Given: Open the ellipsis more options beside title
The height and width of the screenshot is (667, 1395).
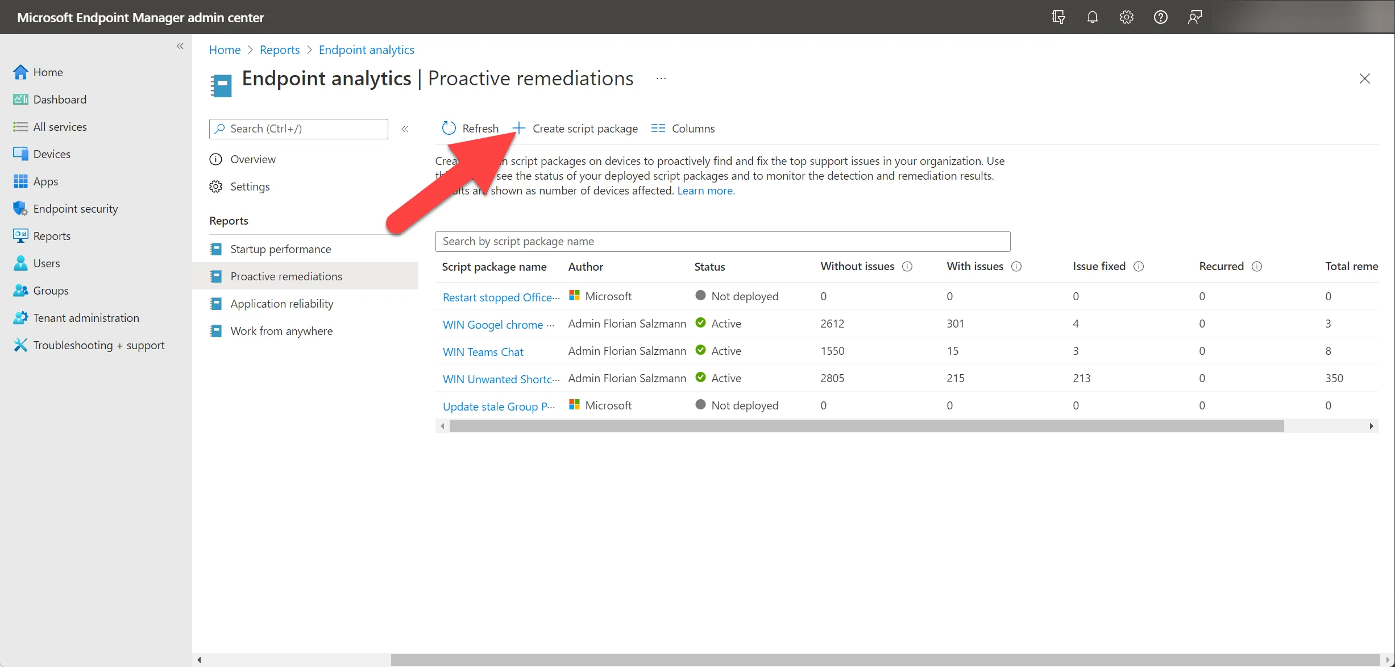Looking at the screenshot, I should tap(661, 78).
